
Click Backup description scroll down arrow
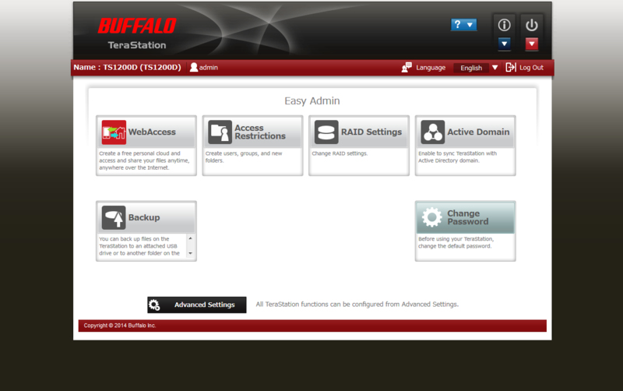tap(191, 253)
